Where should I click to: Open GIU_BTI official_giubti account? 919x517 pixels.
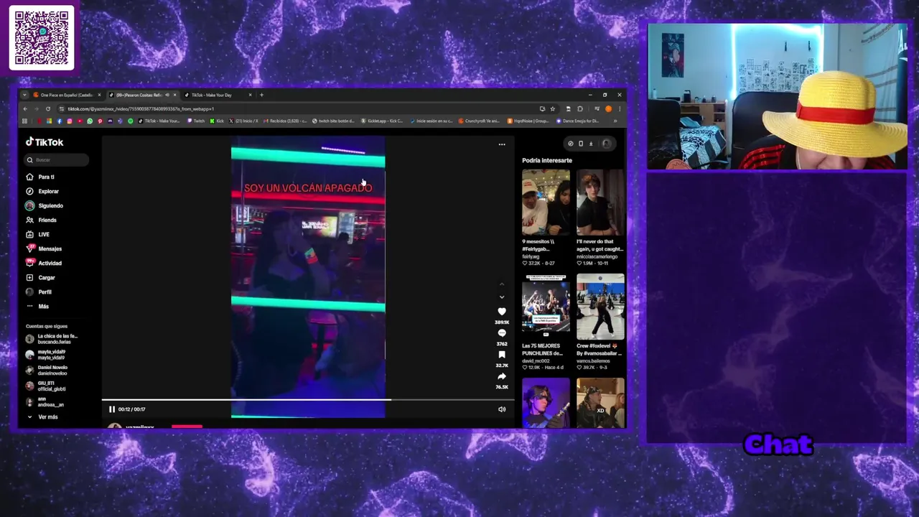point(46,386)
